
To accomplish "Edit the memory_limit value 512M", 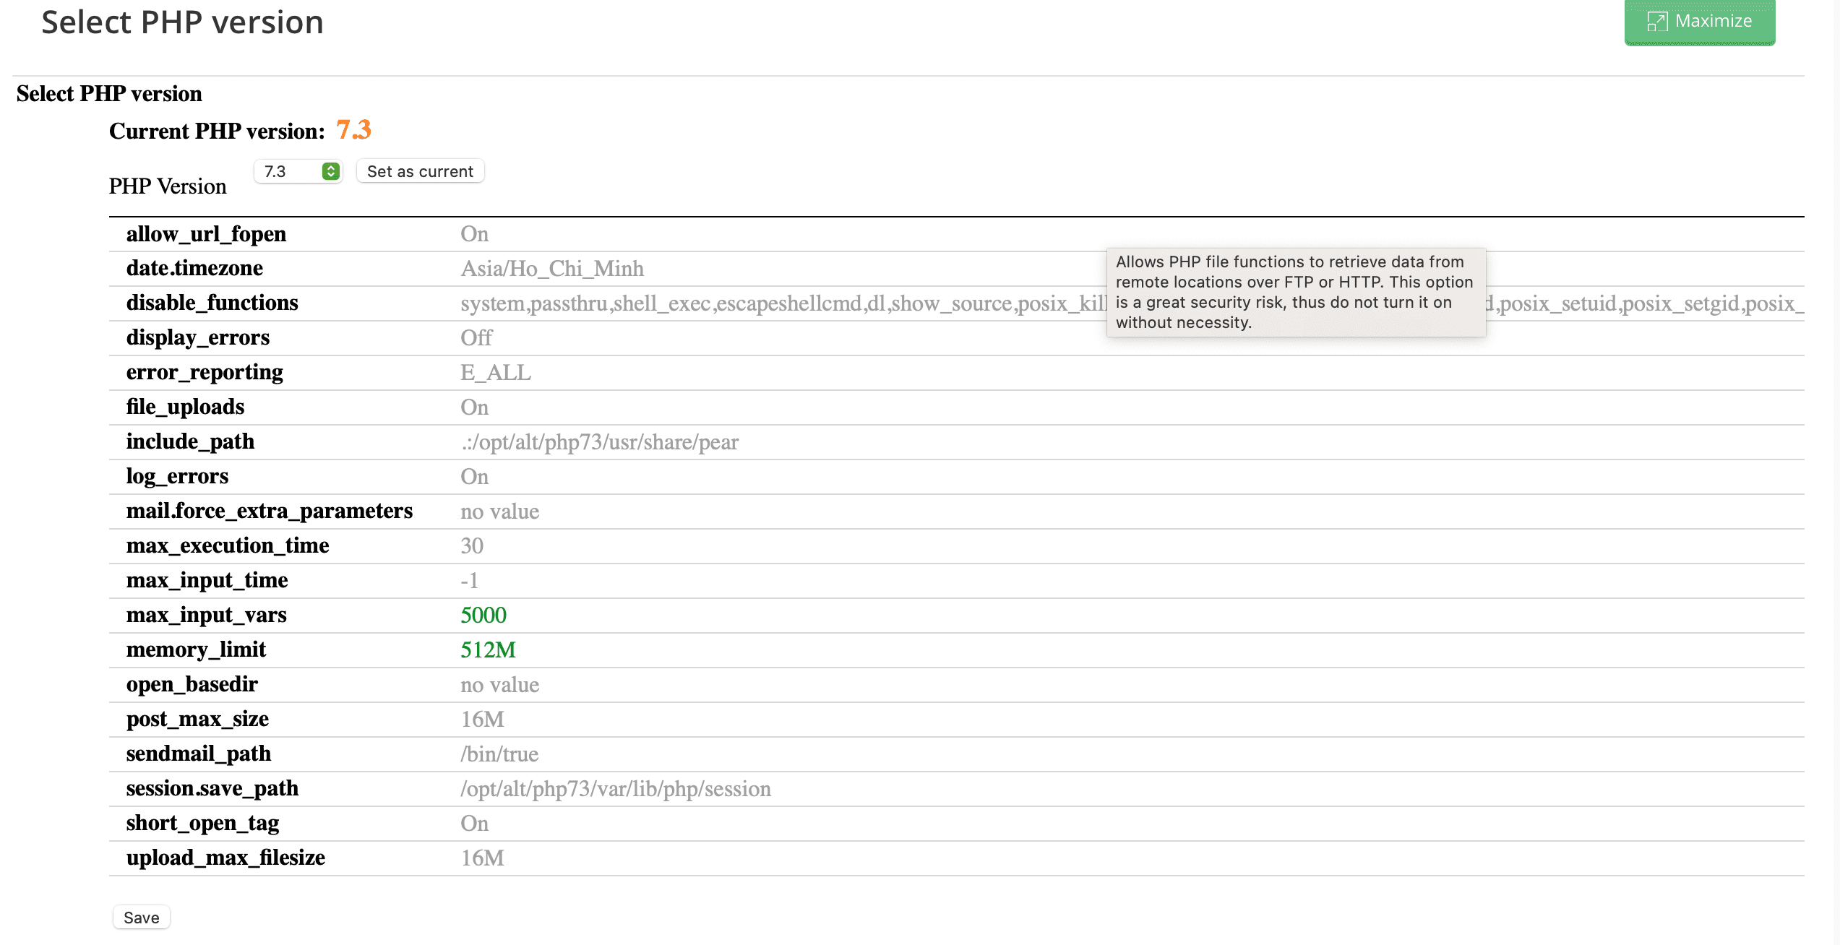I will [x=489, y=650].
